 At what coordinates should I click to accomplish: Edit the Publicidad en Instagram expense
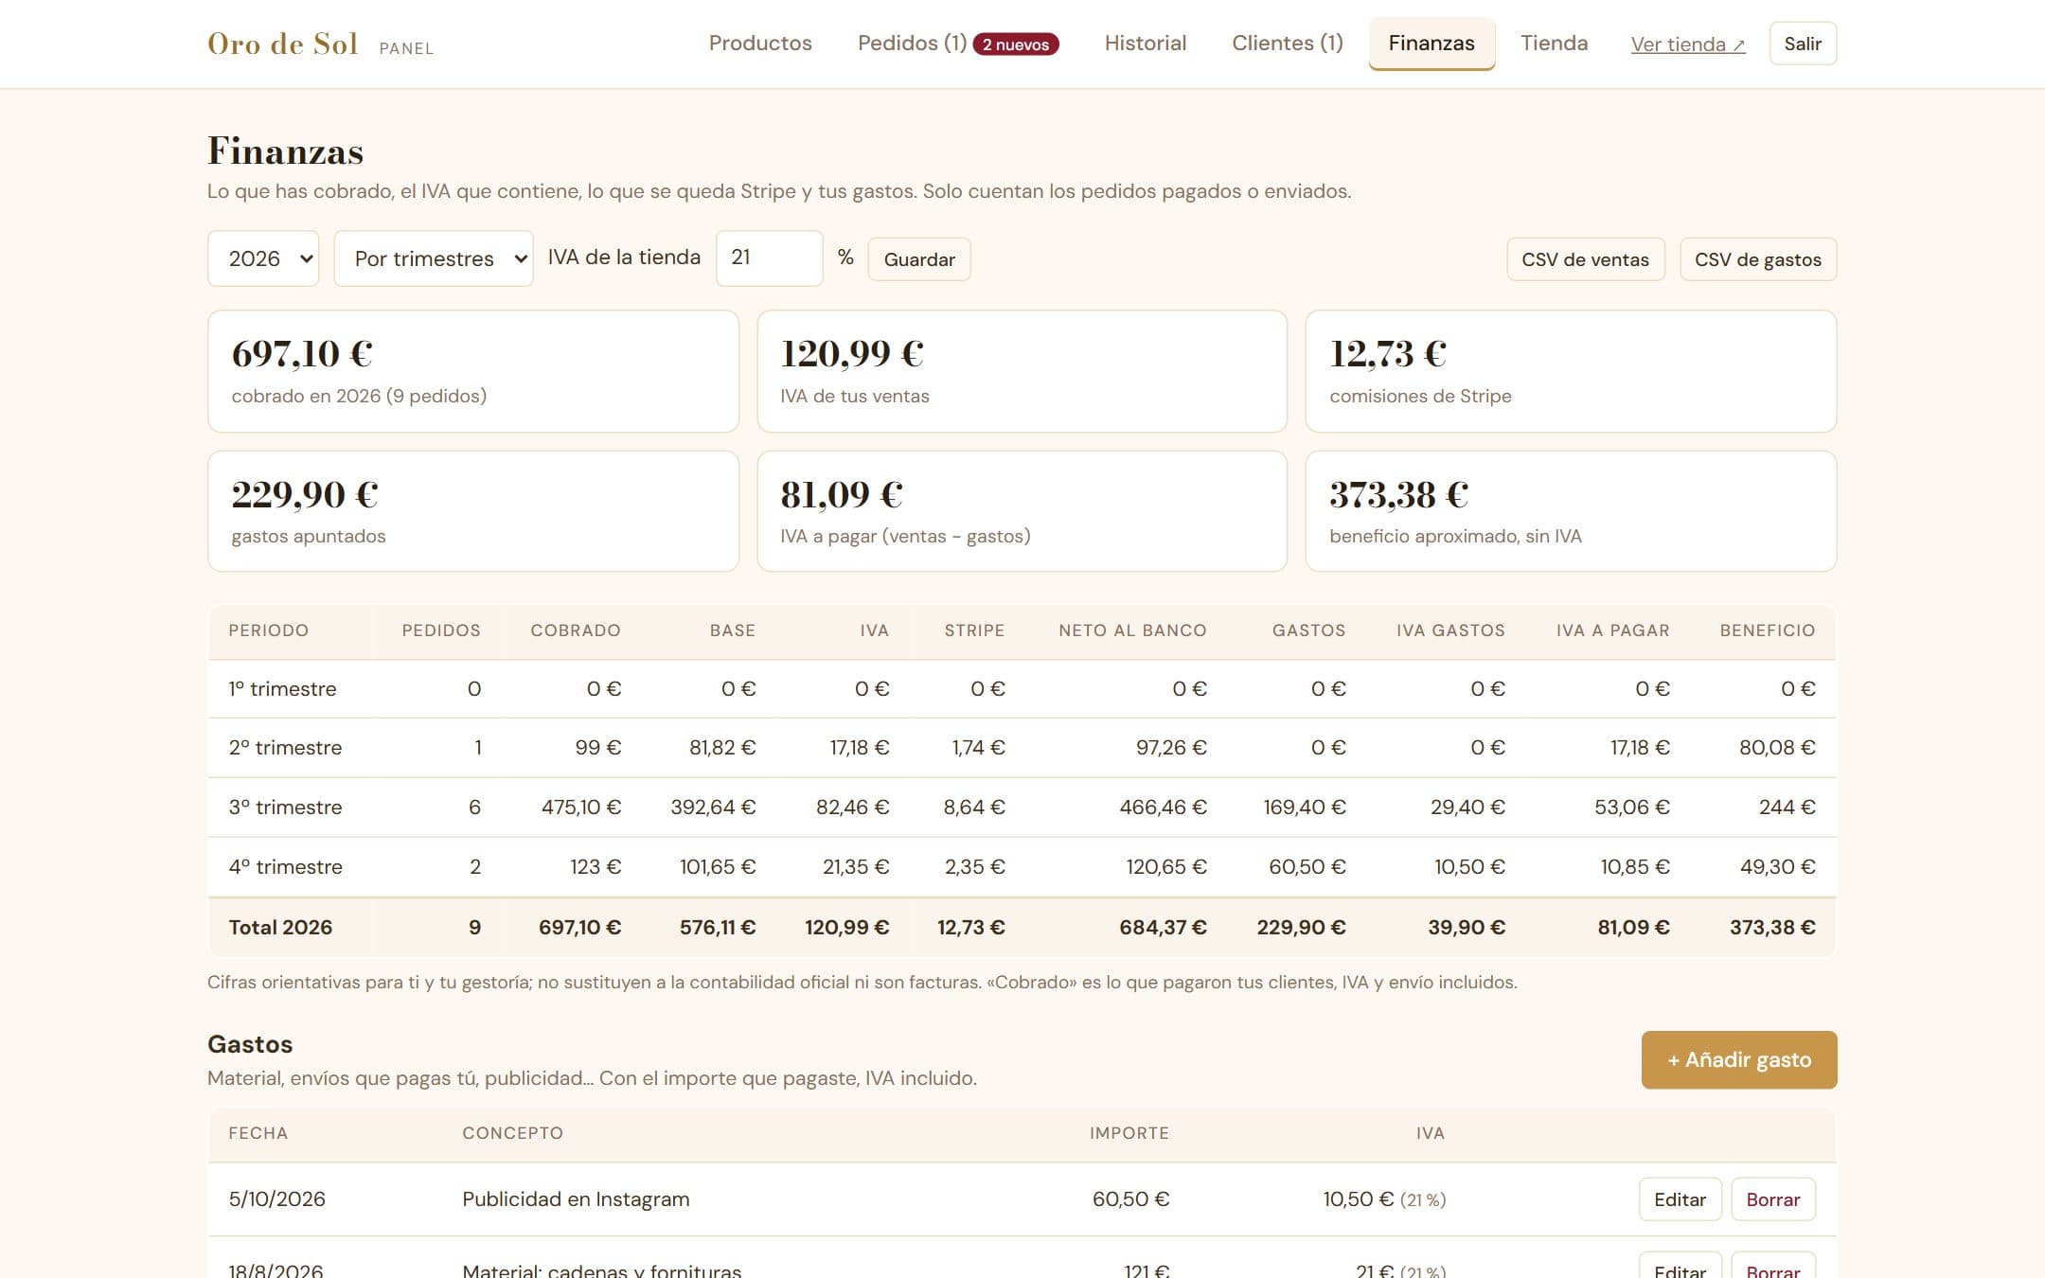tap(1680, 1199)
